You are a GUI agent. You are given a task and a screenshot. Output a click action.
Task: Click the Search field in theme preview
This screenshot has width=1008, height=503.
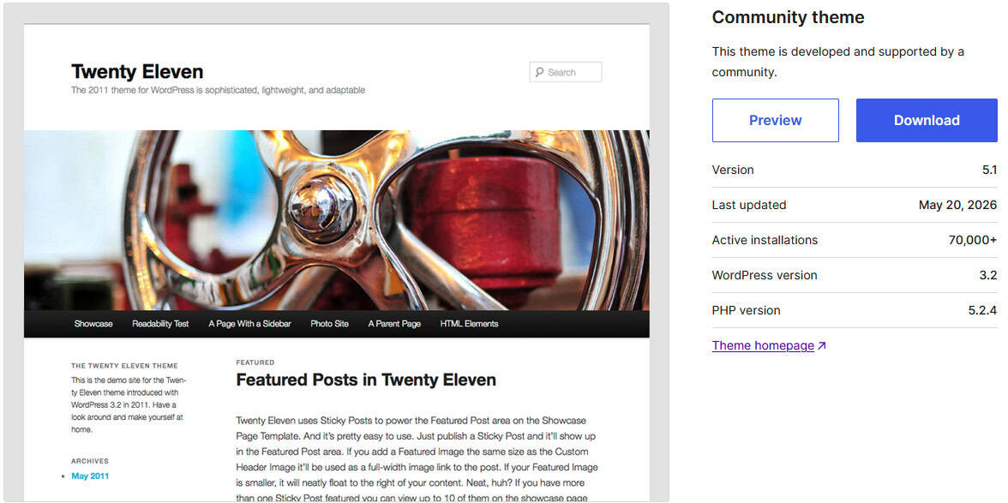coord(566,72)
